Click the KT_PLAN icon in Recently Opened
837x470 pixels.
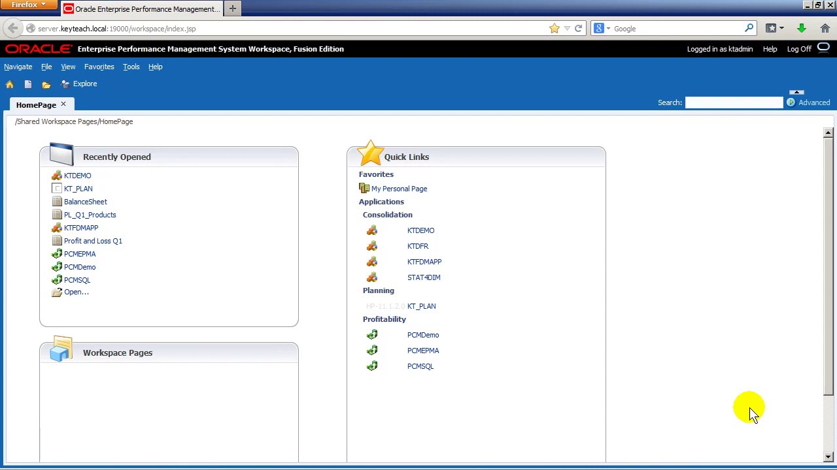pyautogui.click(x=57, y=189)
